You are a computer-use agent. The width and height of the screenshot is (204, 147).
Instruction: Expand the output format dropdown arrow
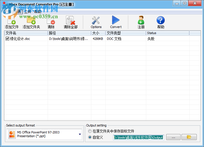(80, 134)
